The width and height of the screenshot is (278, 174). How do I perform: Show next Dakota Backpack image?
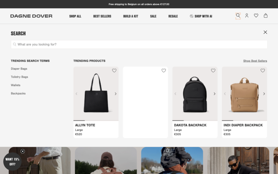point(215,94)
